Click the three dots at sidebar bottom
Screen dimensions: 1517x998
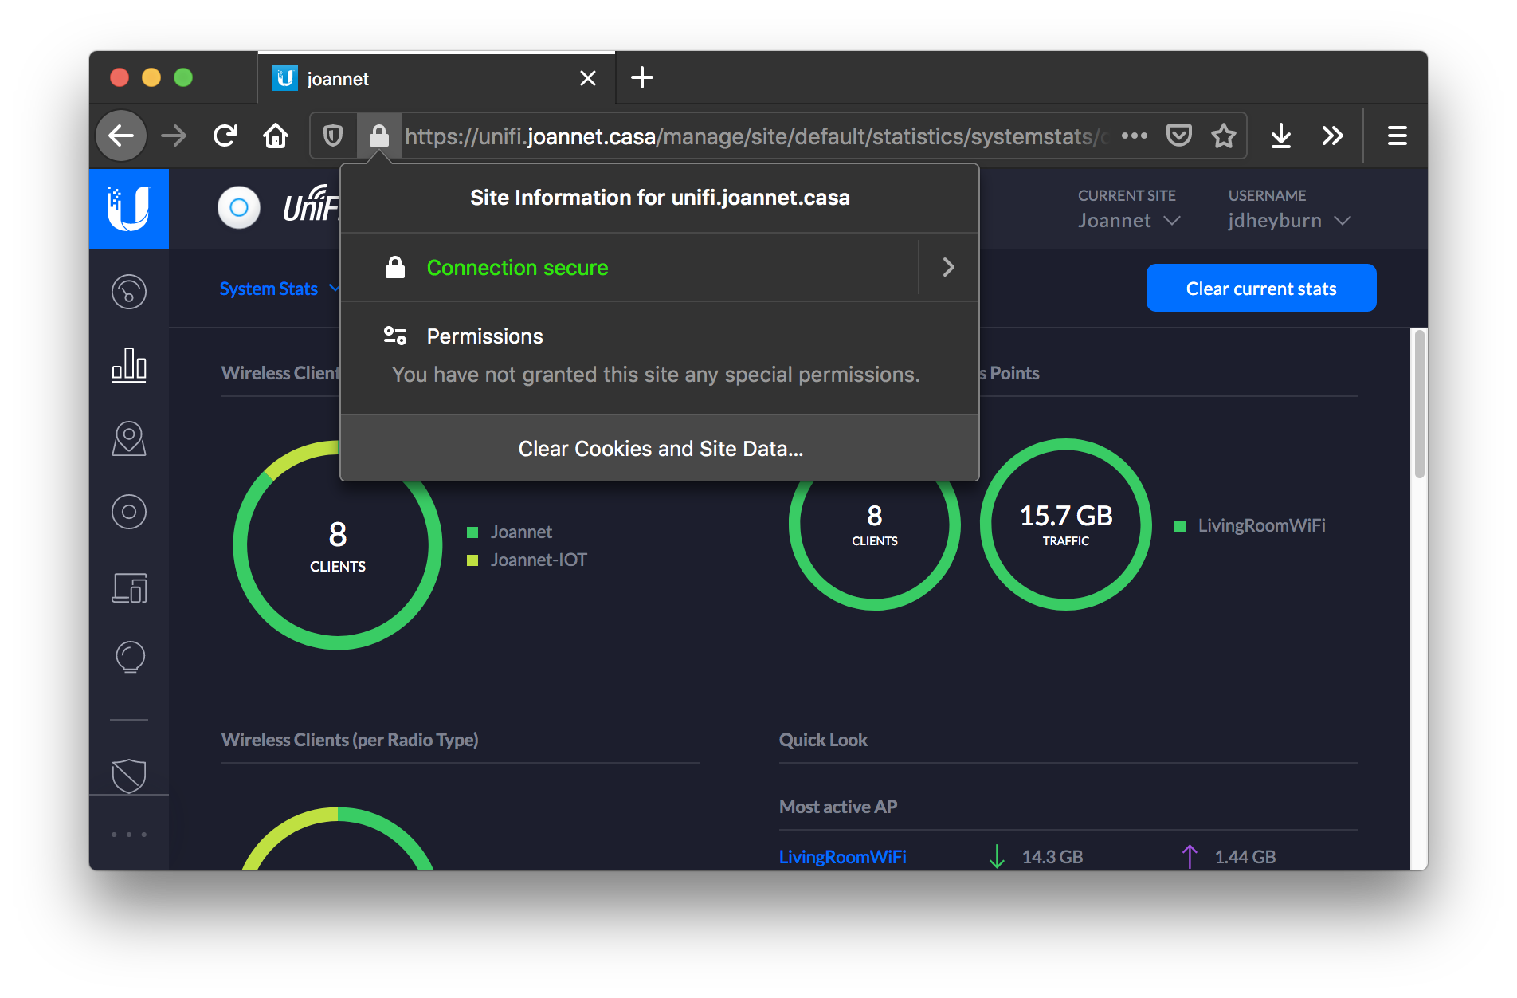tap(129, 835)
